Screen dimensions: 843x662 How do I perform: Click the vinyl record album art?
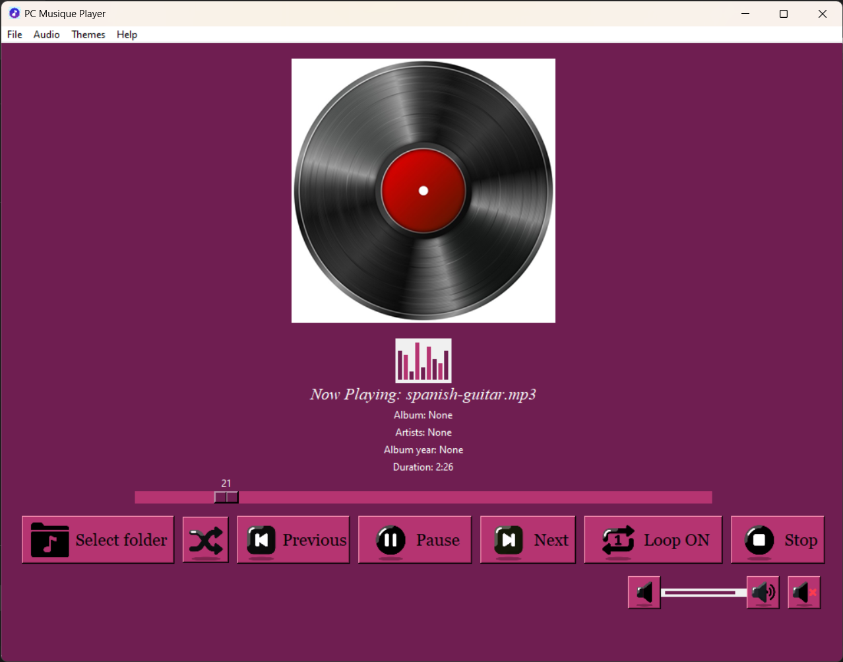423,191
